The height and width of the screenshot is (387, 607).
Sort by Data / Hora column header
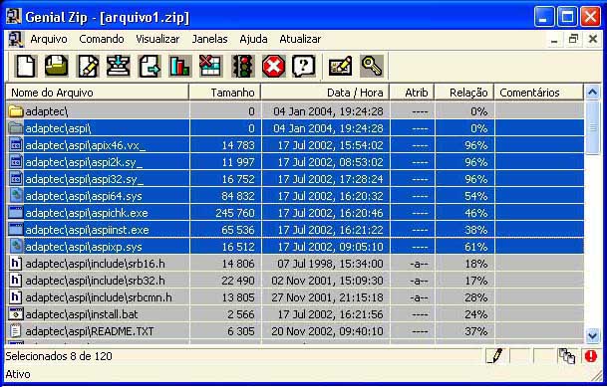[x=325, y=93]
